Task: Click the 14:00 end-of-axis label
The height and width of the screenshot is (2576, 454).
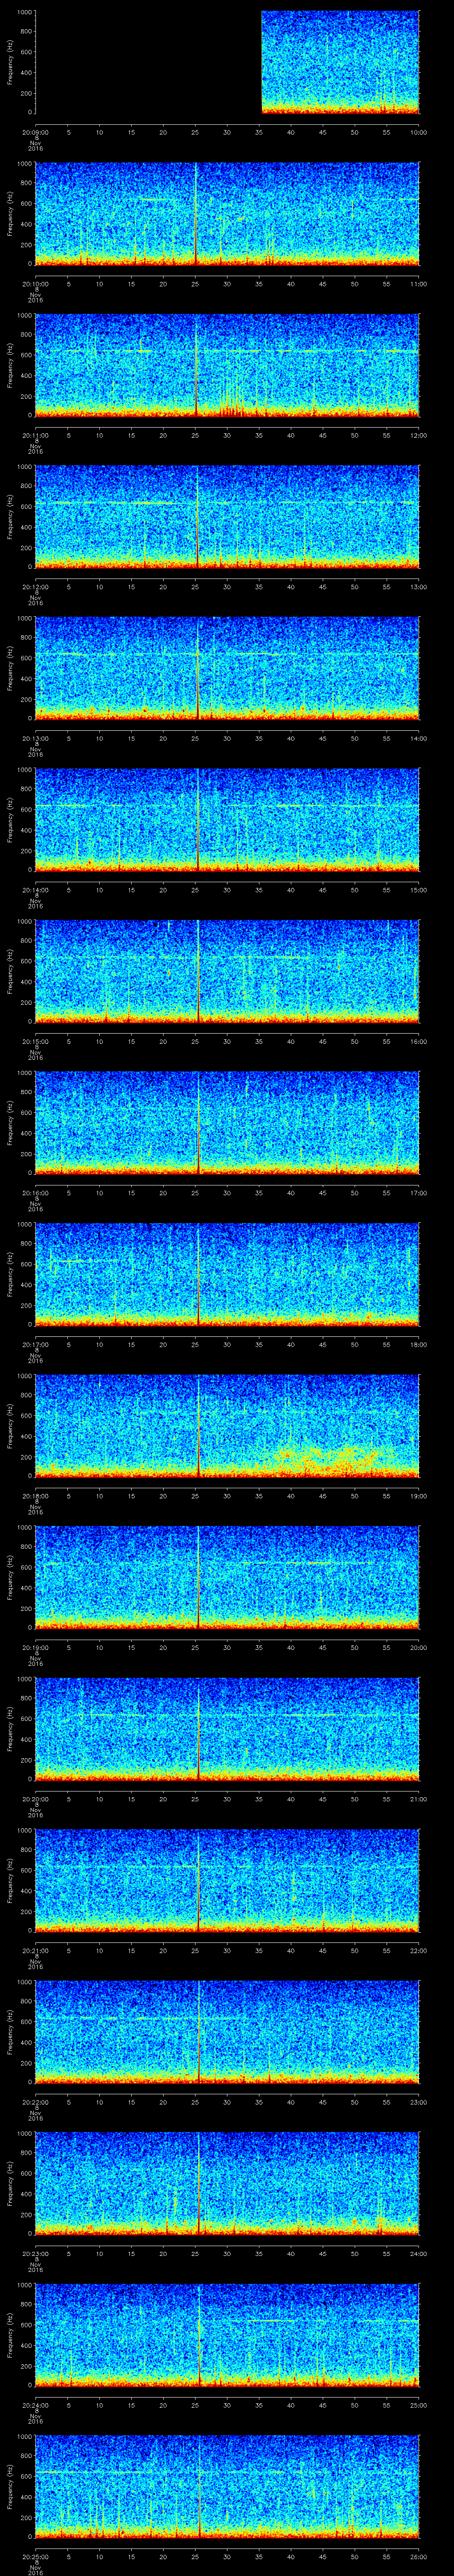Action: pyautogui.click(x=418, y=738)
